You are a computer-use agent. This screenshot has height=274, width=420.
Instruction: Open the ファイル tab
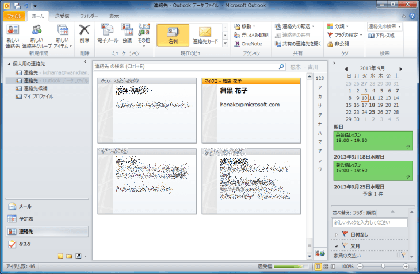(x=14, y=16)
